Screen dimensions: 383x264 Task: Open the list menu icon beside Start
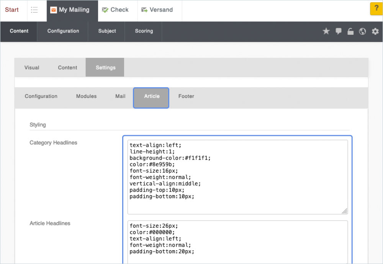(x=34, y=10)
